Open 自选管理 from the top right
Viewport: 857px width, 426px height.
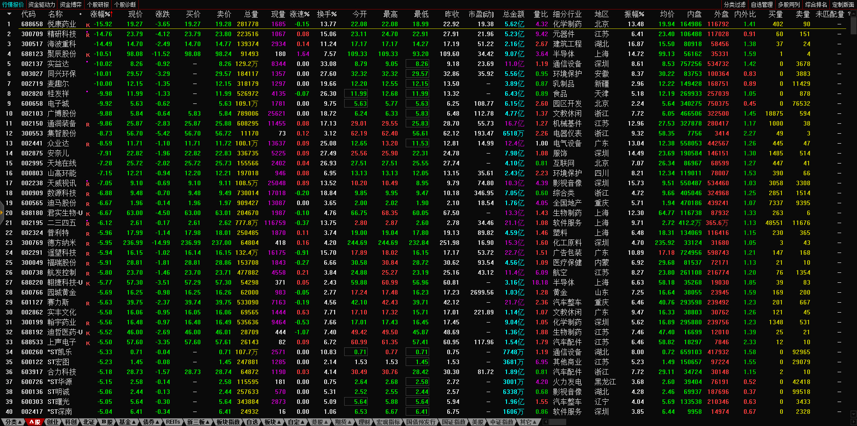pos(762,5)
